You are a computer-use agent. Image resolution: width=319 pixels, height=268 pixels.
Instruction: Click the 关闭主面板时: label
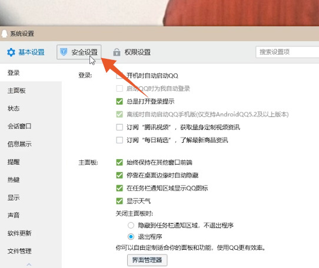134,213
